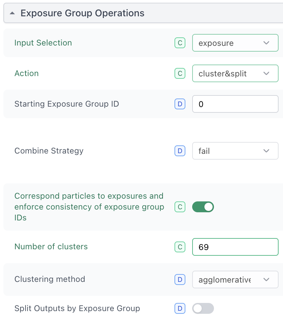
Task: Enable Split Outputs by Exposure Group
Action: point(203,308)
